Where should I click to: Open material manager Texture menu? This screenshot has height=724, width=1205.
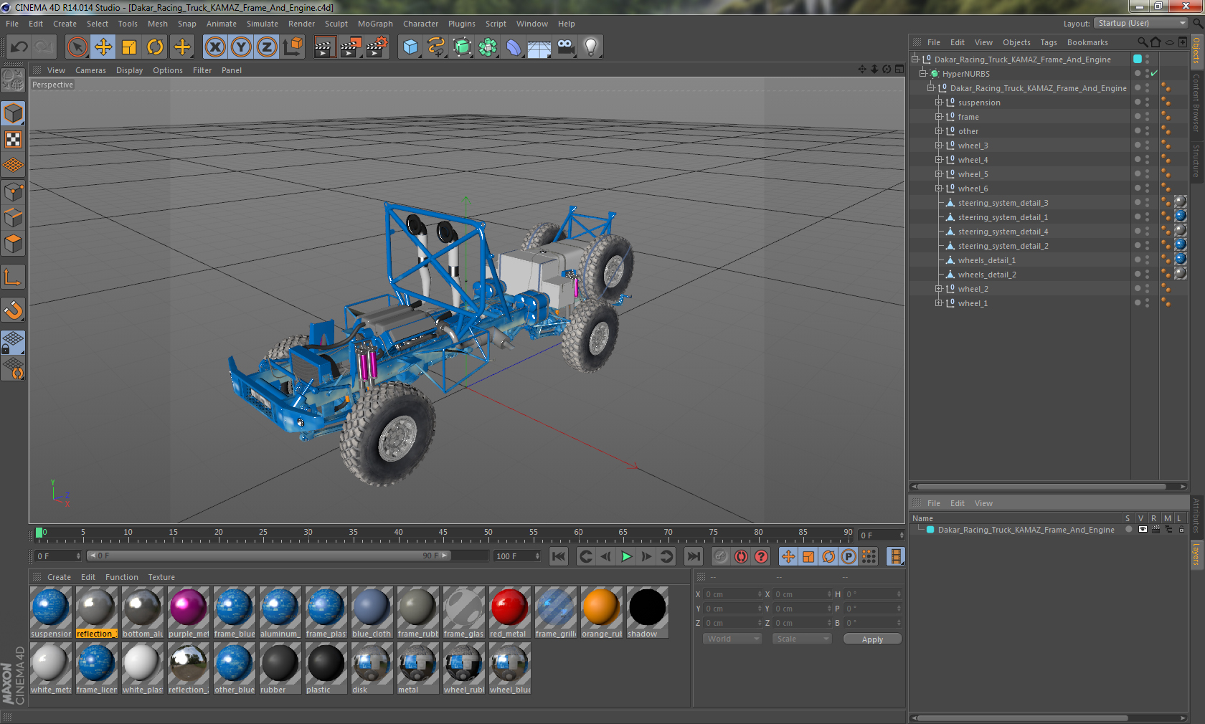coord(161,577)
